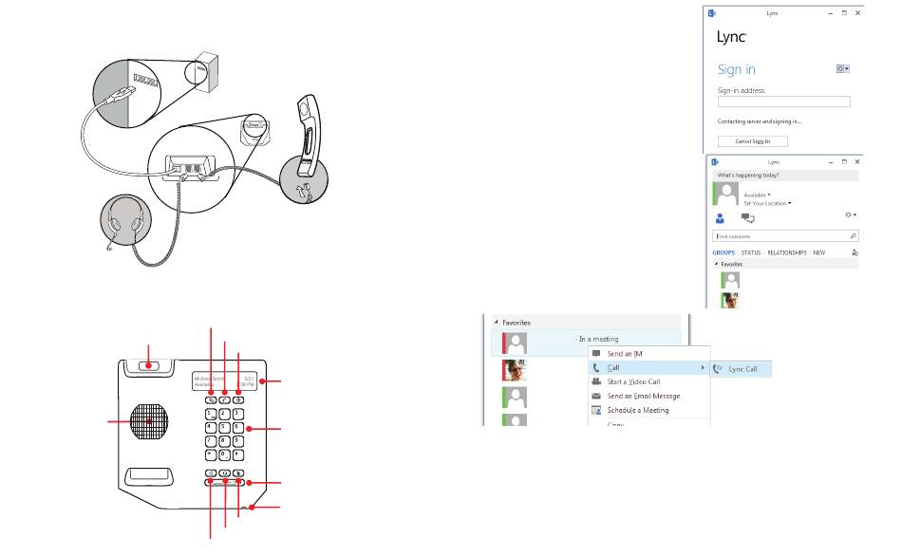The width and height of the screenshot is (902, 556).
Task: Click the In a meeting status text
Action: point(598,340)
